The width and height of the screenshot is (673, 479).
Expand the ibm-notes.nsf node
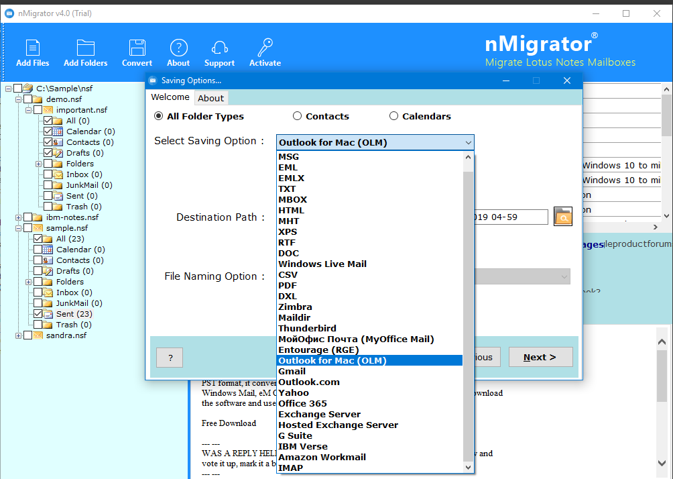19,217
